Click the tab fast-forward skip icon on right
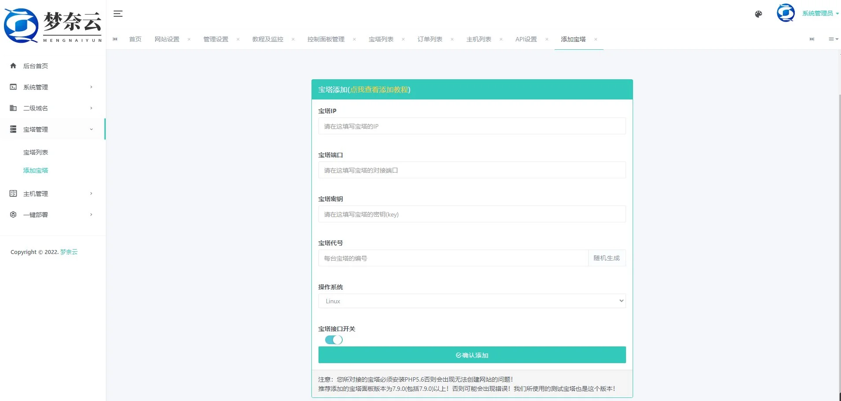 coord(812,39)
